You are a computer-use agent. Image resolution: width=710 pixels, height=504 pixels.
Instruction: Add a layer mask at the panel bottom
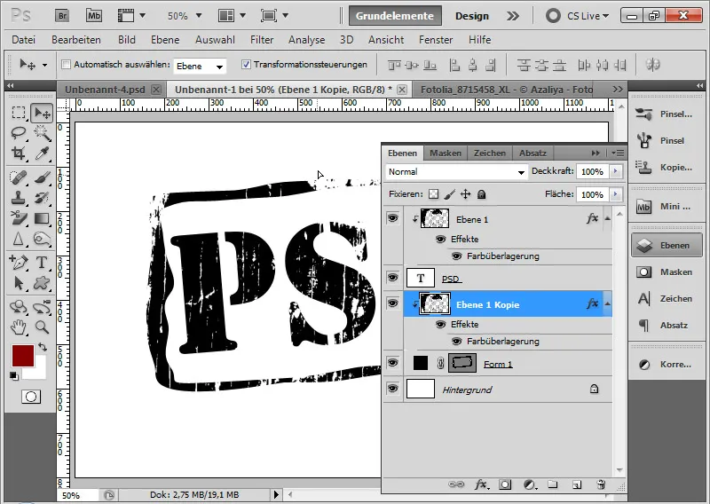(505, 484)
